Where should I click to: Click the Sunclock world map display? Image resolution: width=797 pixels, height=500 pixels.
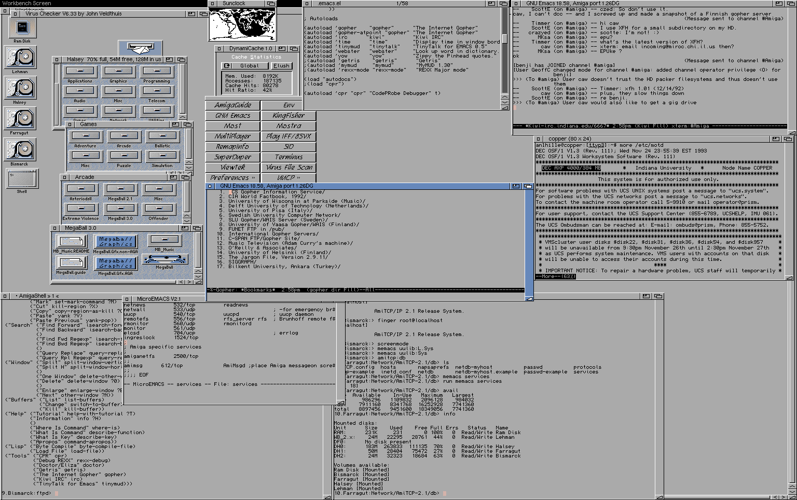point(242,24)
